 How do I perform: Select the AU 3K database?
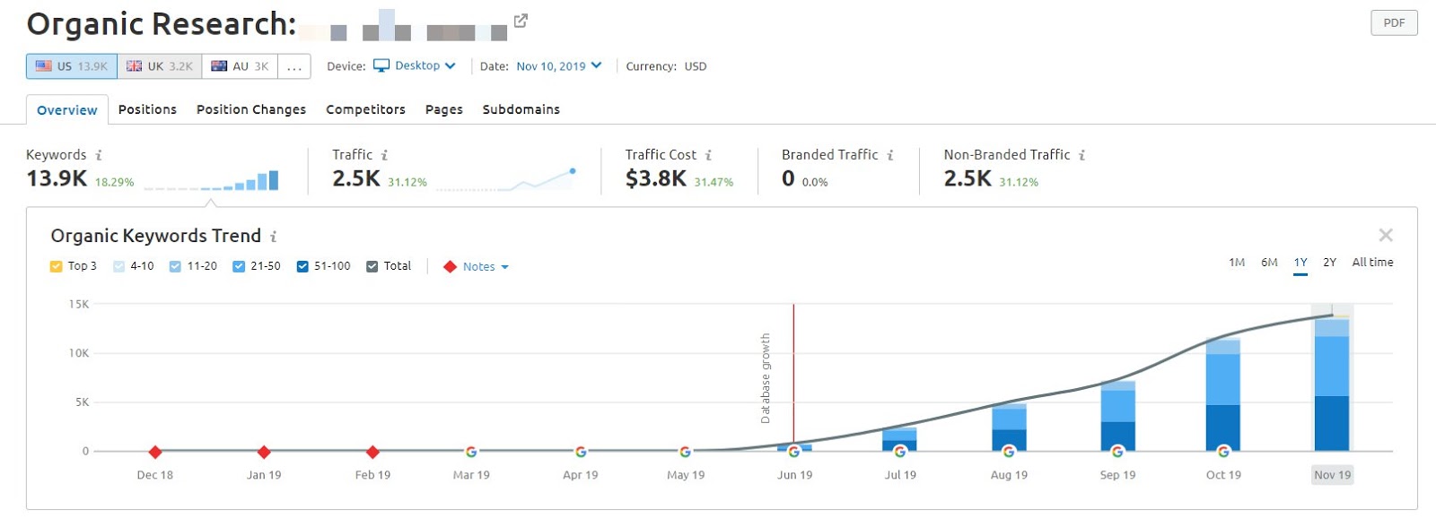click(x=240, y=66)
